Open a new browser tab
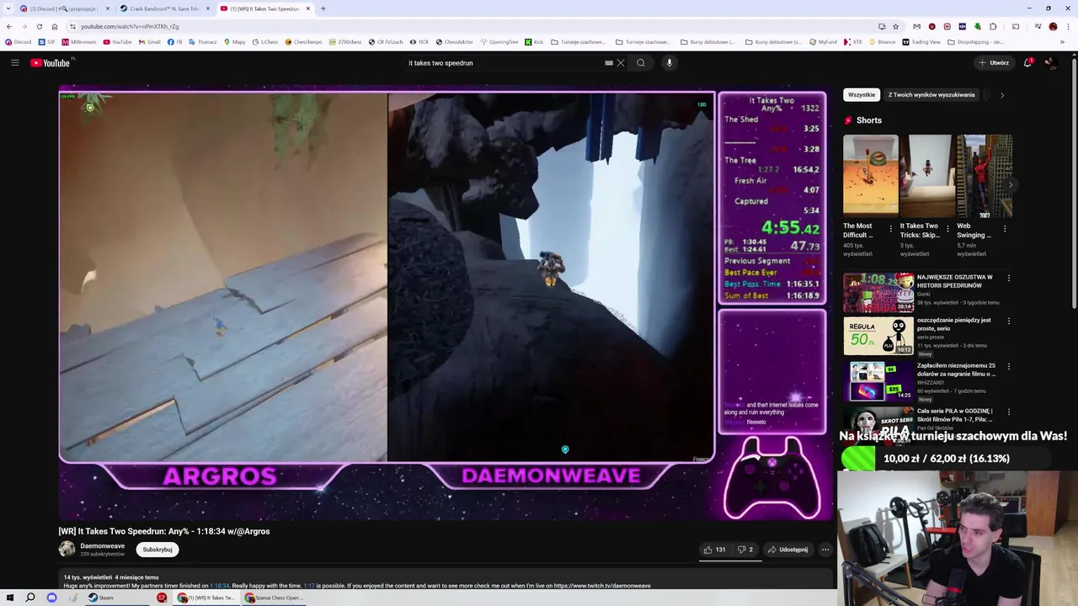The width and height of the screenshot is (1078, 606). [x=323, y=8]
